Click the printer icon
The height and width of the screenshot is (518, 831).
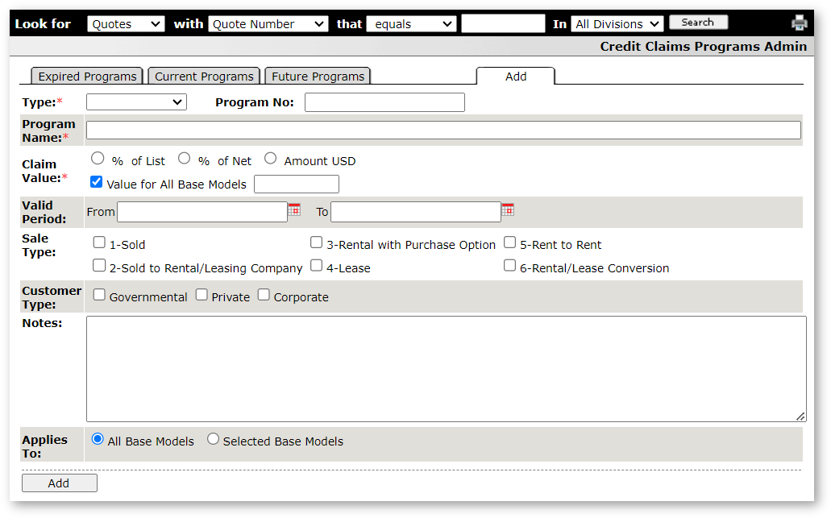click(799, 23)
